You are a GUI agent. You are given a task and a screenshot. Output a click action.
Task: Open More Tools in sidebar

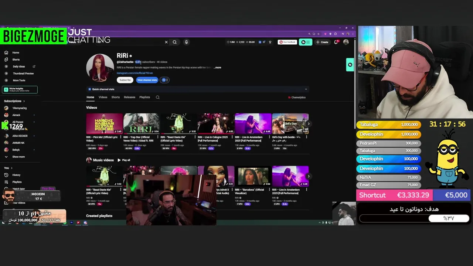19,80
